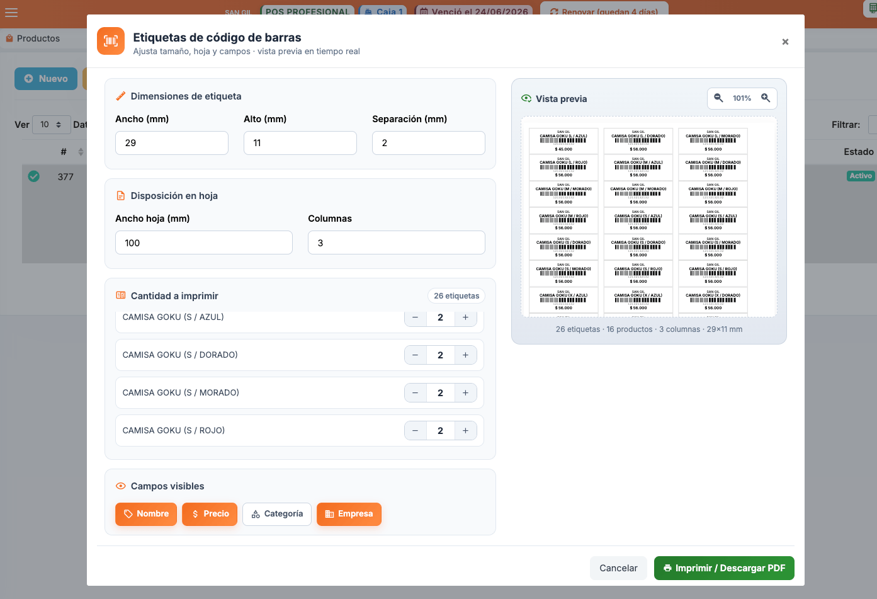Click quantity value for CAMISA GOKU (S / ROJO)
Viewport: 877px width, 599px height.
440,431
